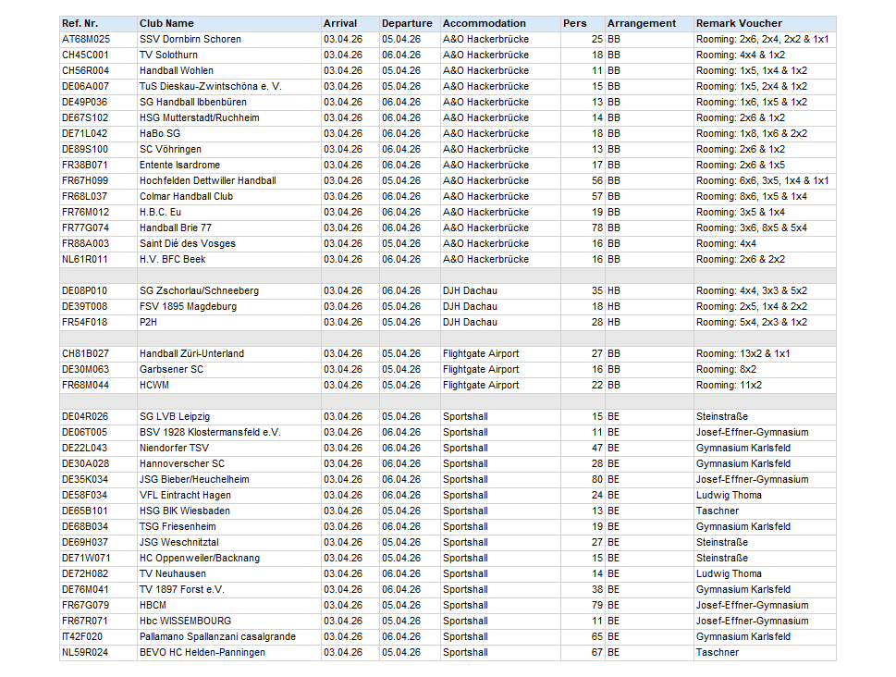Click the 'Handball Brie 77' cell
This screenshot has width=896, height=677.
point(176,228)
